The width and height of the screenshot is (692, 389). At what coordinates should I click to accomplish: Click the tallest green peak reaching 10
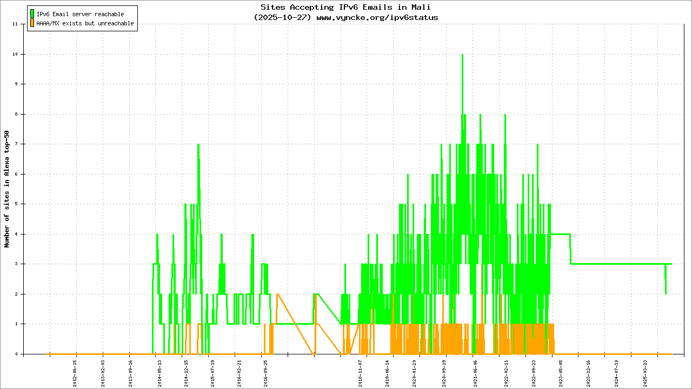coord(462,55)
